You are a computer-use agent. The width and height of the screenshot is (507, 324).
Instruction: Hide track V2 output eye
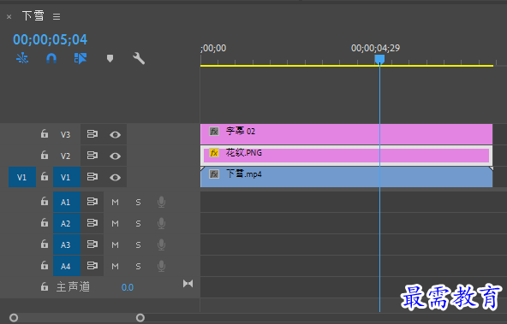click(115, 156)
